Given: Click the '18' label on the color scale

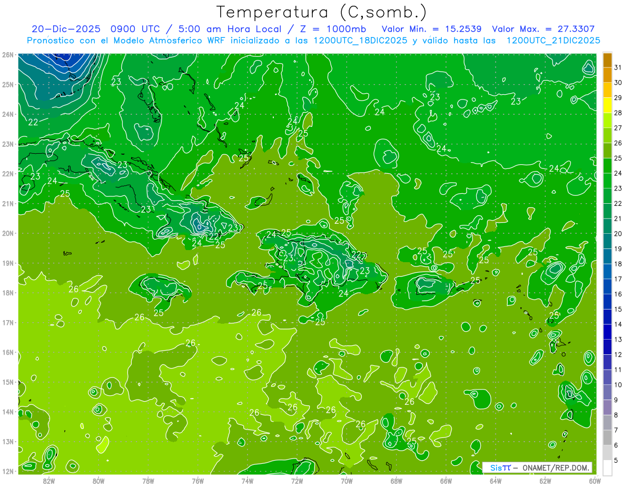Looking at the screenshot, I should [618, 264].
